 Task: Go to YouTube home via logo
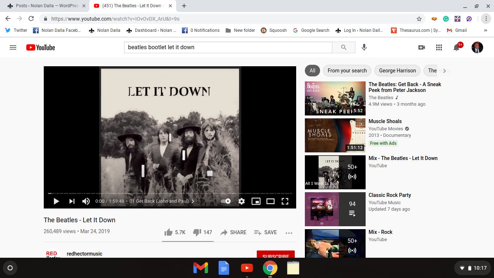[x=41, y=47]
